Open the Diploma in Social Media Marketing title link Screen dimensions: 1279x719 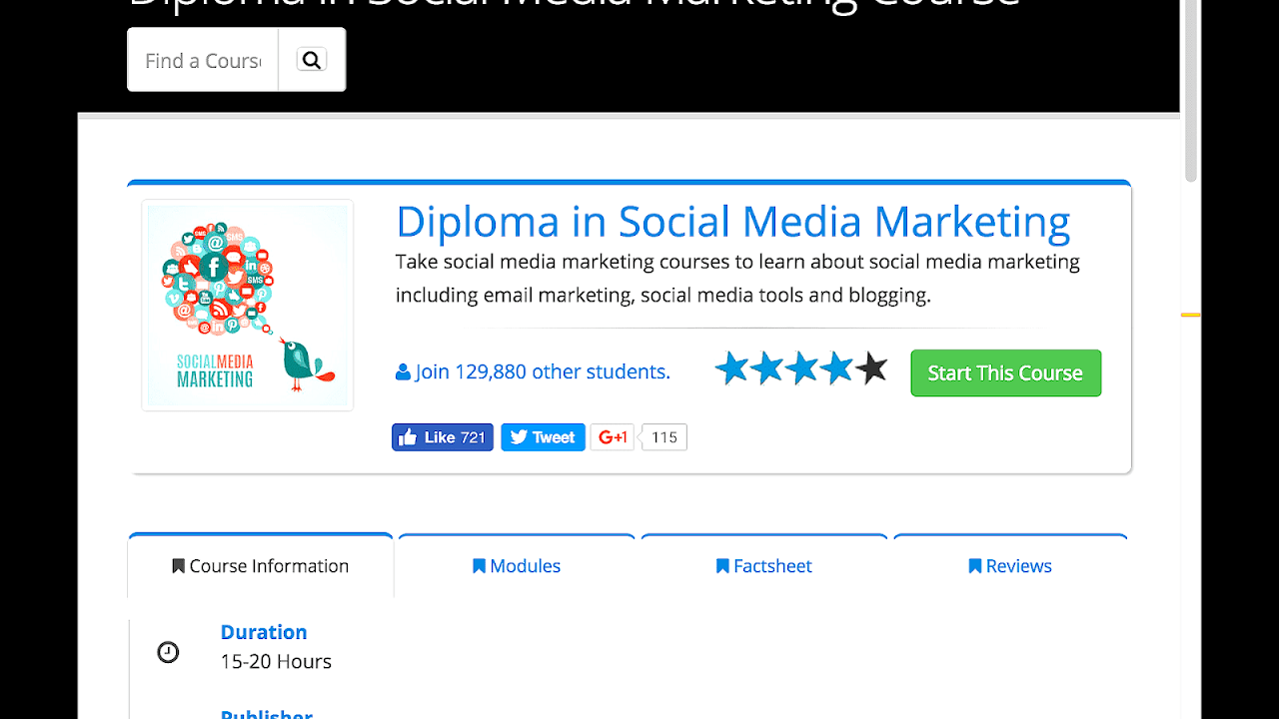(733, 222)
